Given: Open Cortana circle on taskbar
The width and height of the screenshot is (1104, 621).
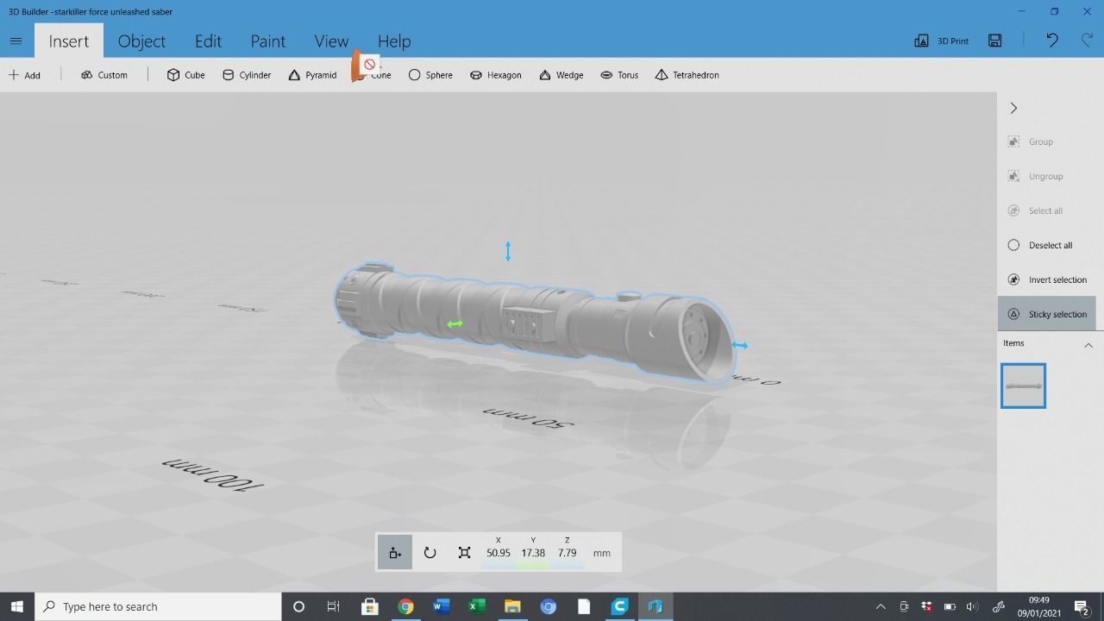Looking at the screenshot, I should click(298, 606).
